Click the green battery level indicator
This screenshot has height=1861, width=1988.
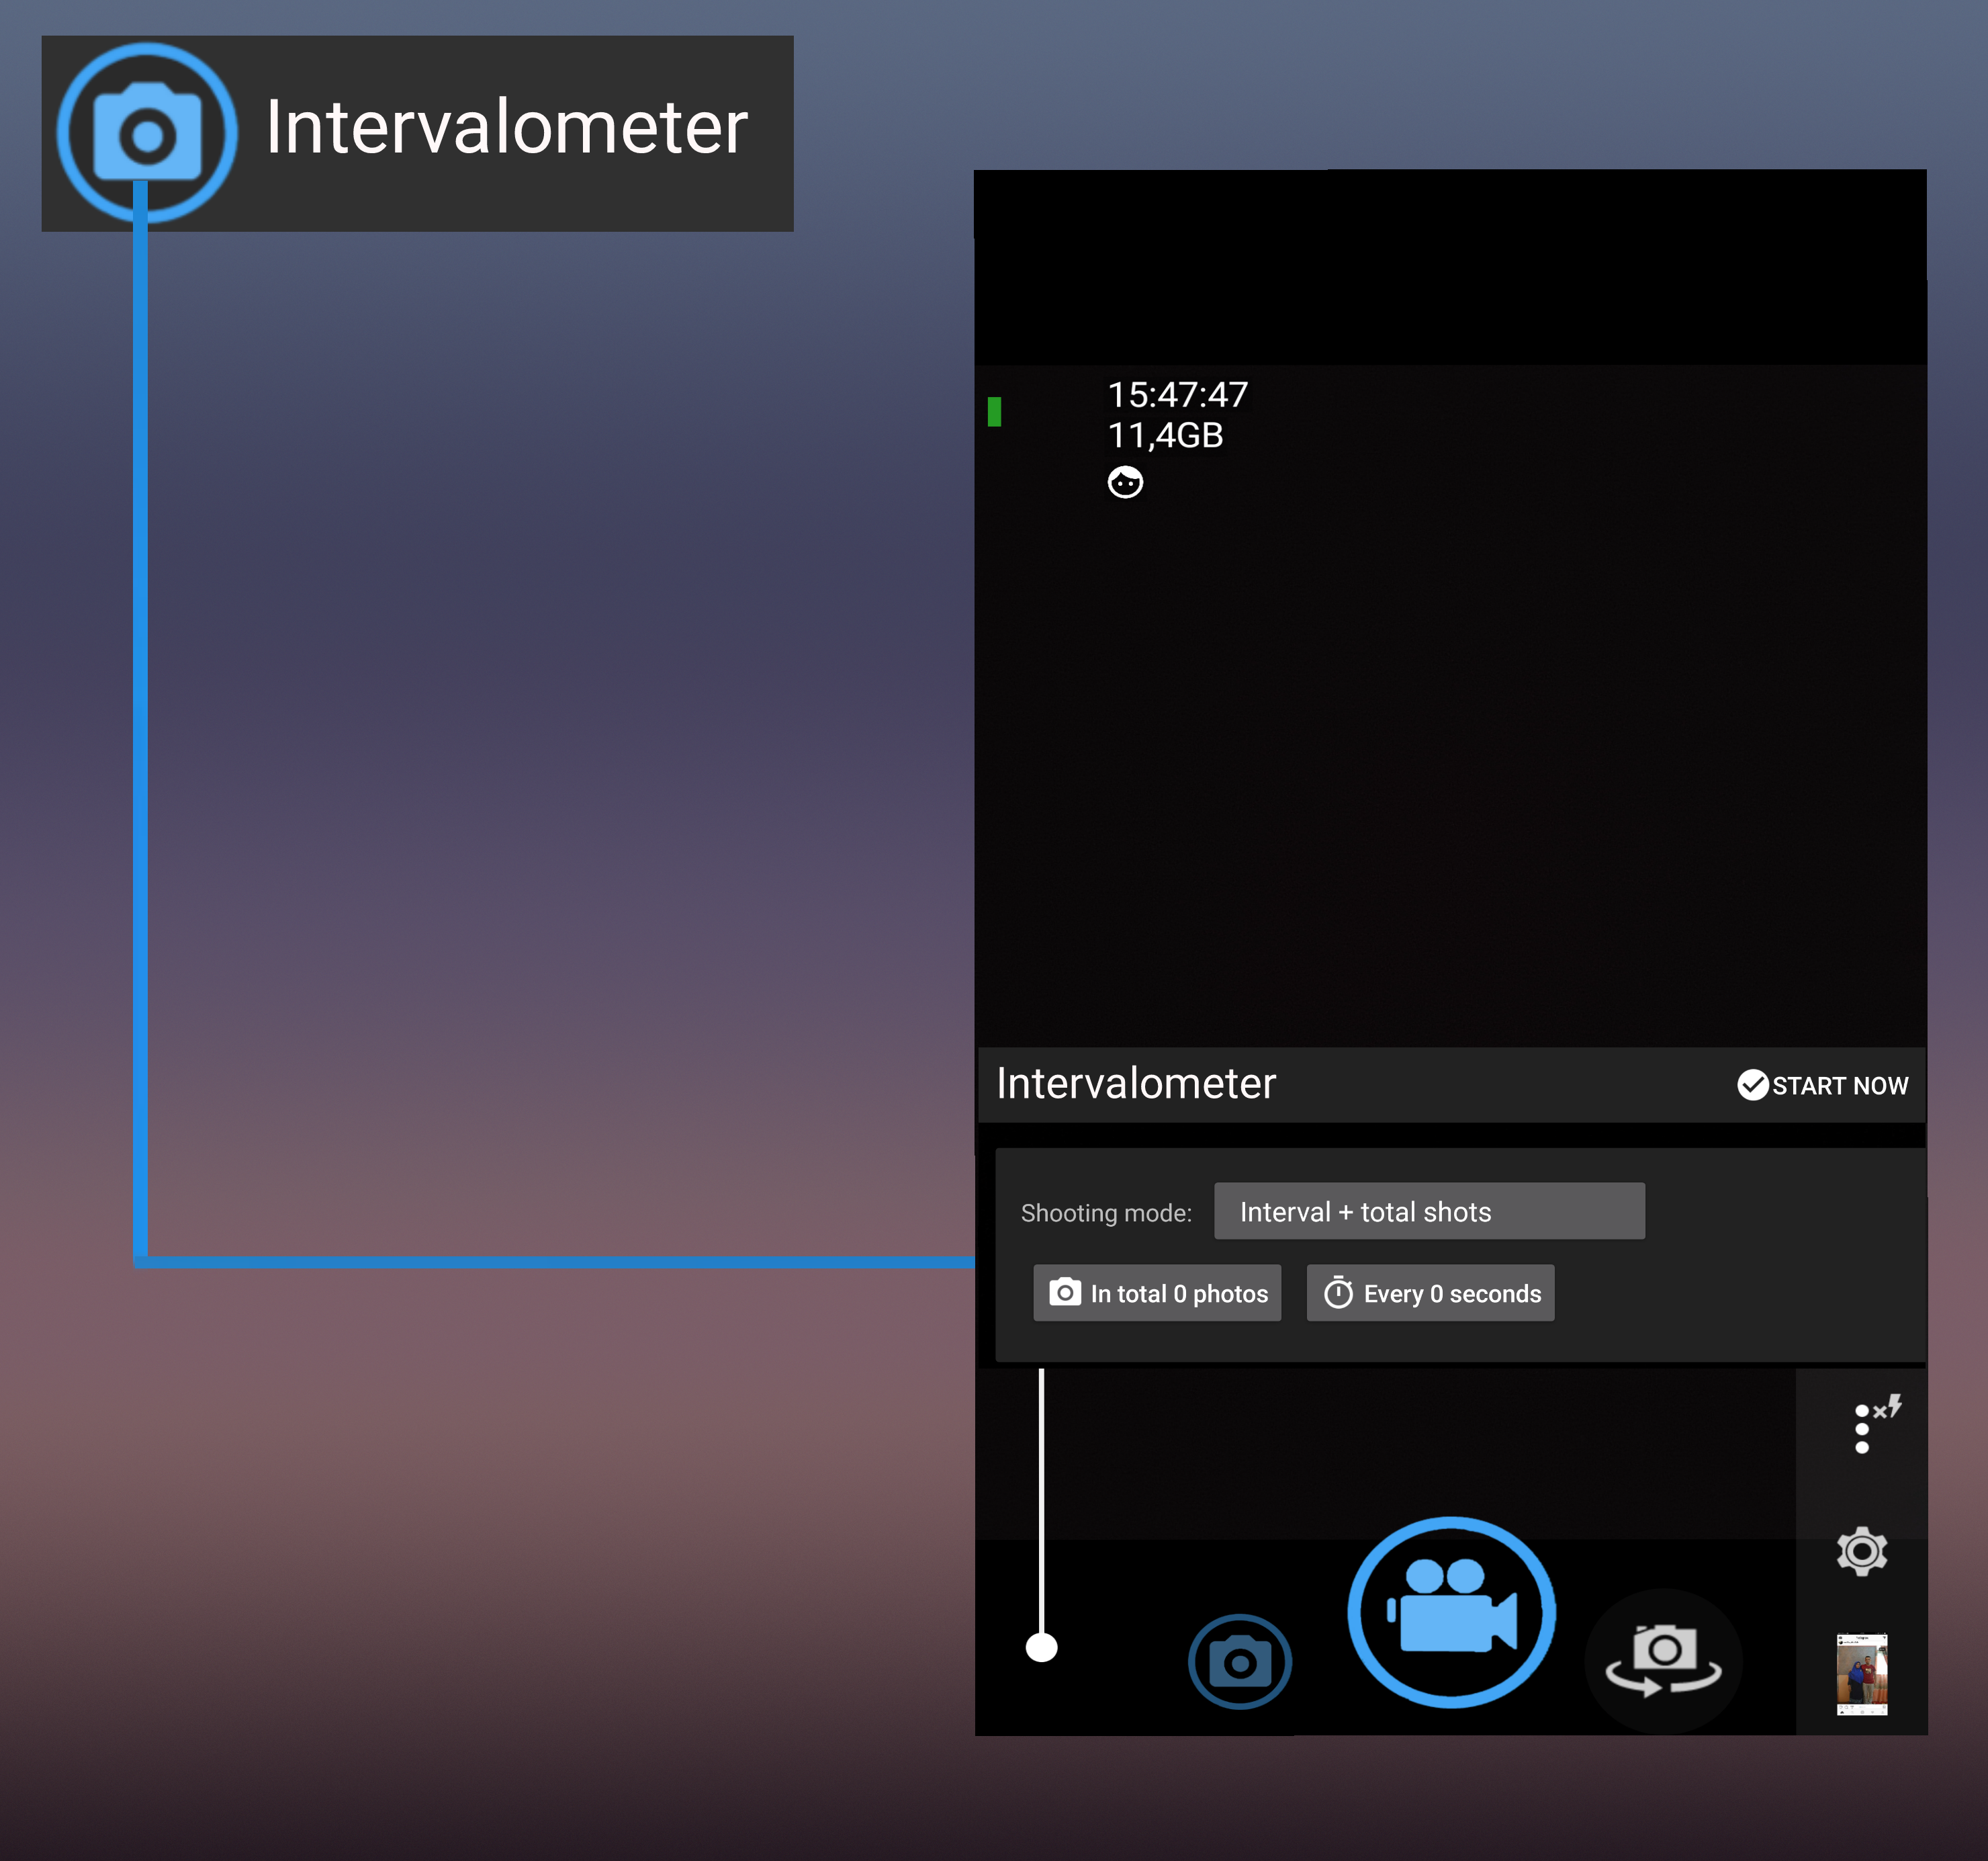(x=994, y=411)
